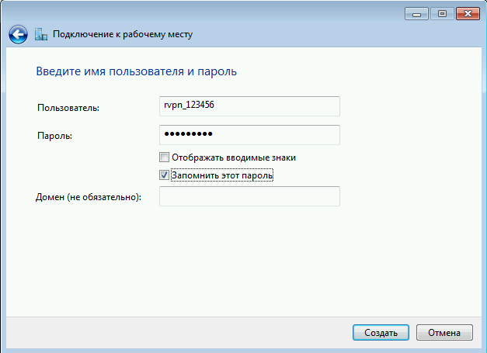Focus the empty Домен input field
Image resolution: width=487 pixels, height=353 pixels.
[x=249, y=196]
